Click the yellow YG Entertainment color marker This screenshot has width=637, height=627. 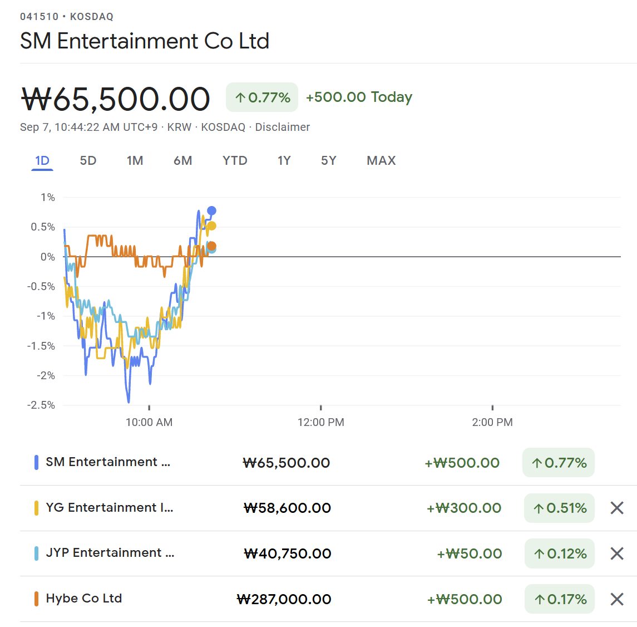point(36,508)
